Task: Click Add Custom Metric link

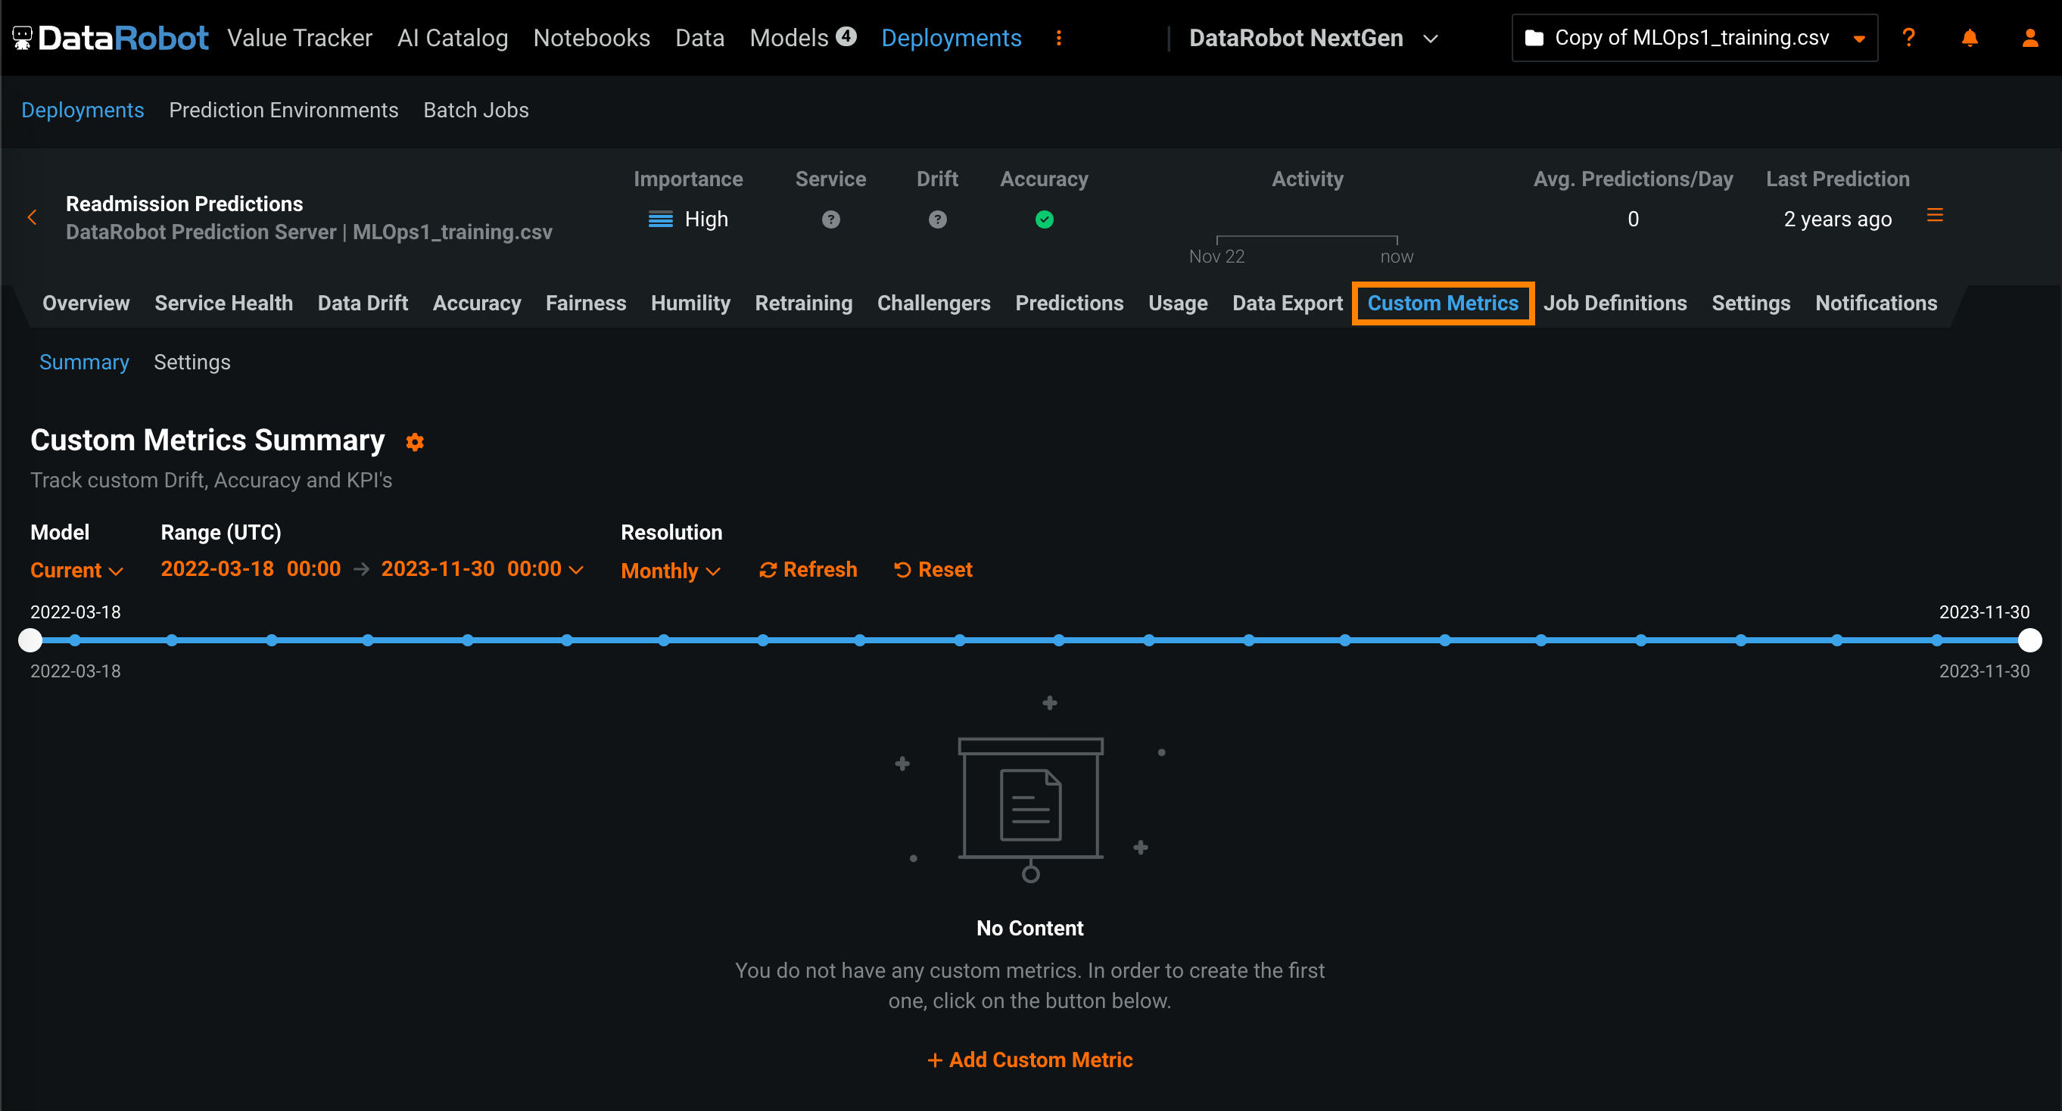Action: (1029, 1060)
